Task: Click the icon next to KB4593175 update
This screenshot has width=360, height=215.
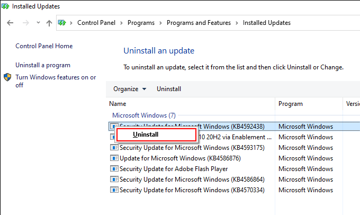Action: click(114, 148)
